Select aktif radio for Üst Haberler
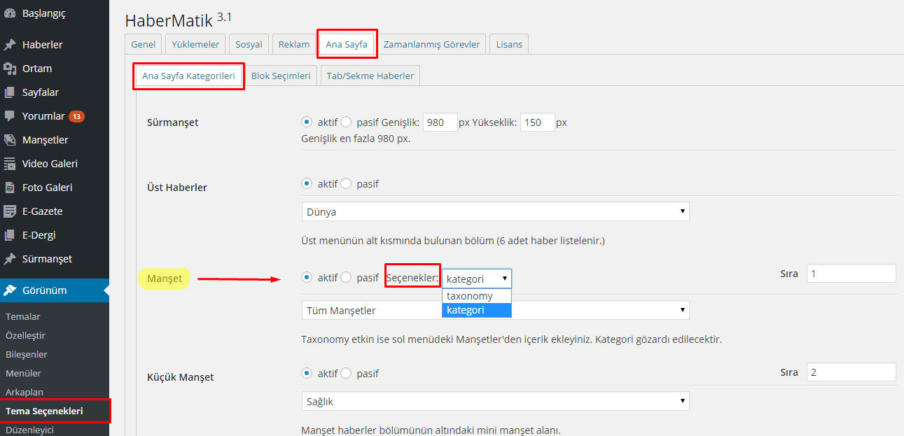The width and height of the screenshot is (904, 436). point(307,183)
